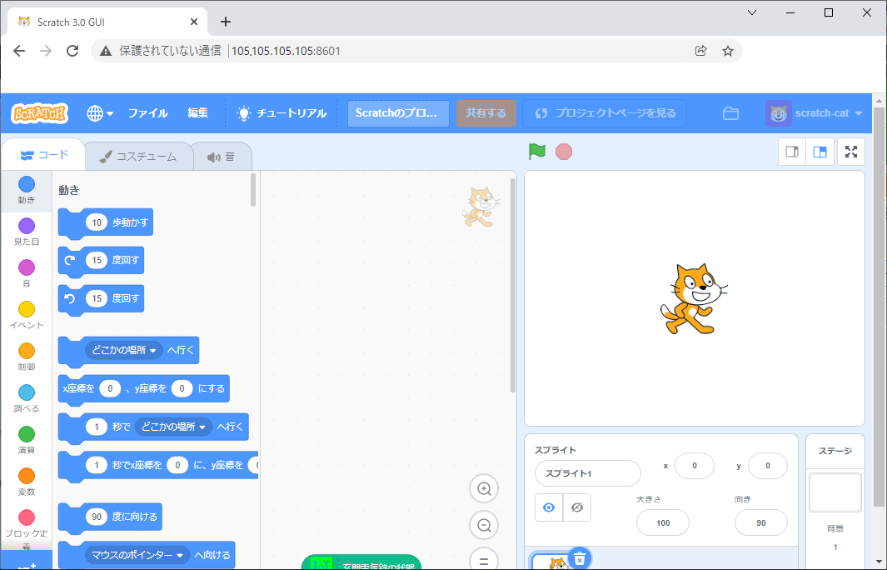This screenshot has height=570, width=887.
Task: Open the scratch-cat account menu
Action: tap(814, 113)
